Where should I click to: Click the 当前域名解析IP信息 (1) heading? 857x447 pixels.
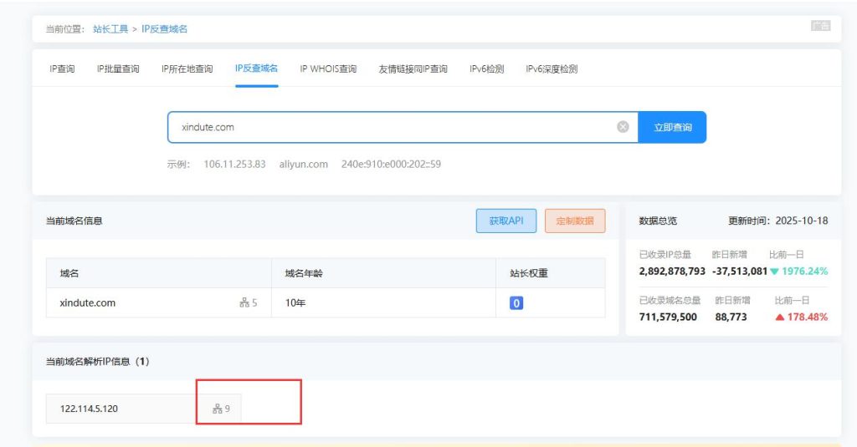pyautogui.click(x=97, y=361)
